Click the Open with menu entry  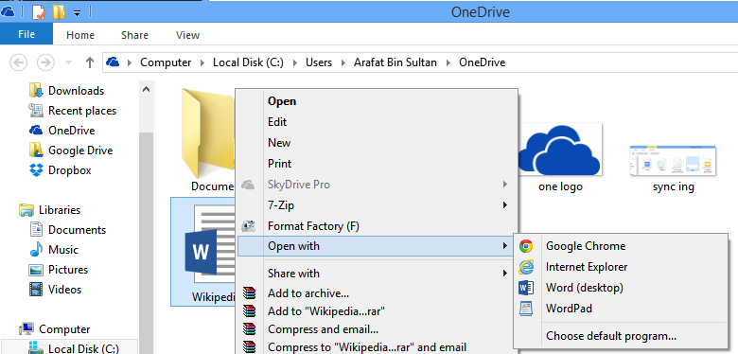click(x=375, y=246)
